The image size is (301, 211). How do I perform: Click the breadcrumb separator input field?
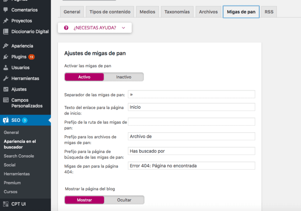[191, 94]
